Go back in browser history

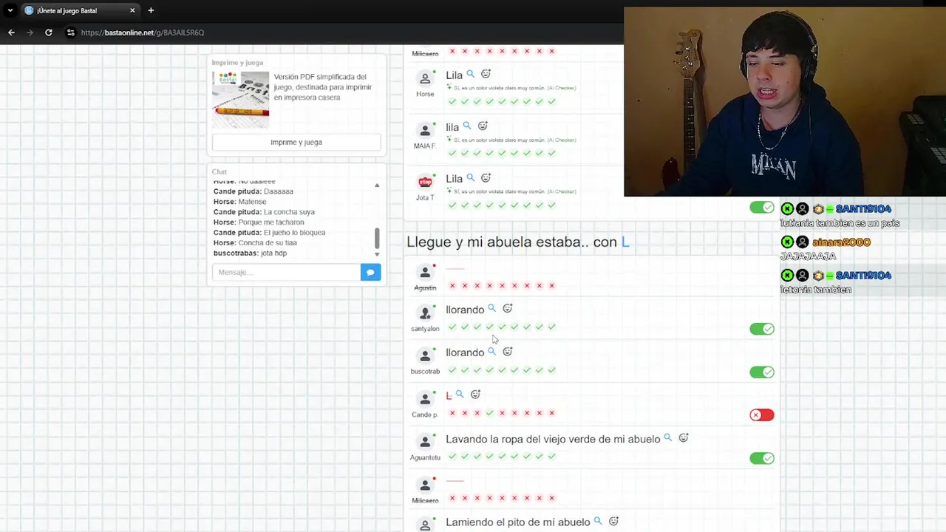pos(11,33)
